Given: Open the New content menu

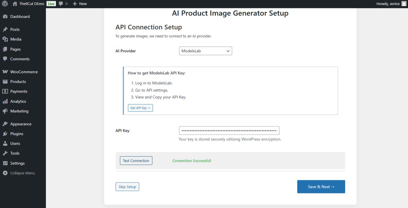Looking at the screenshot, I should pos(80,4).
